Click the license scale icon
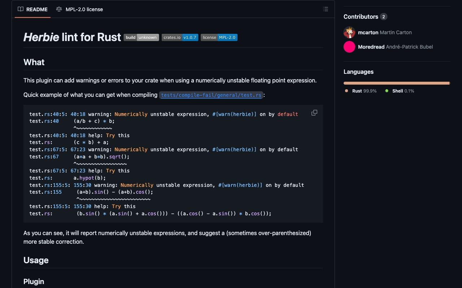 tap(59, 9)
